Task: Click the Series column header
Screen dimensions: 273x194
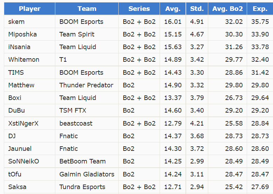Action: 139,9
